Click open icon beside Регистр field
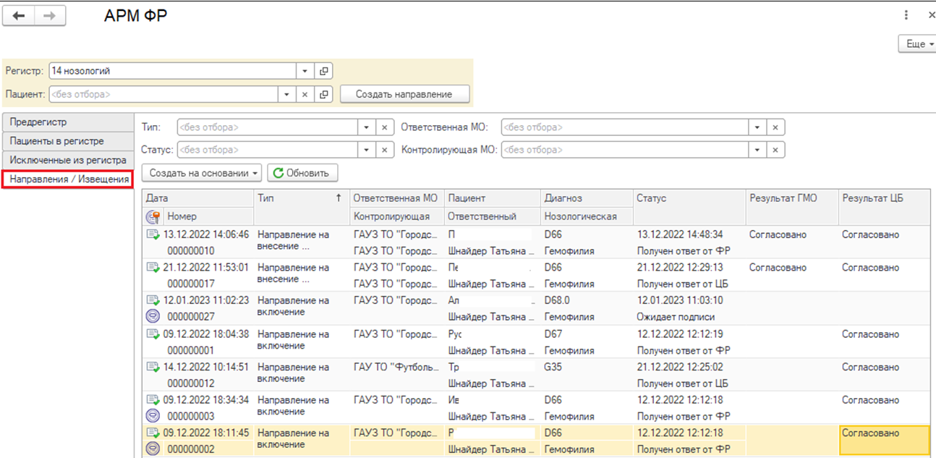This screenshot has width=936, height=458. (x=324, y=71)
